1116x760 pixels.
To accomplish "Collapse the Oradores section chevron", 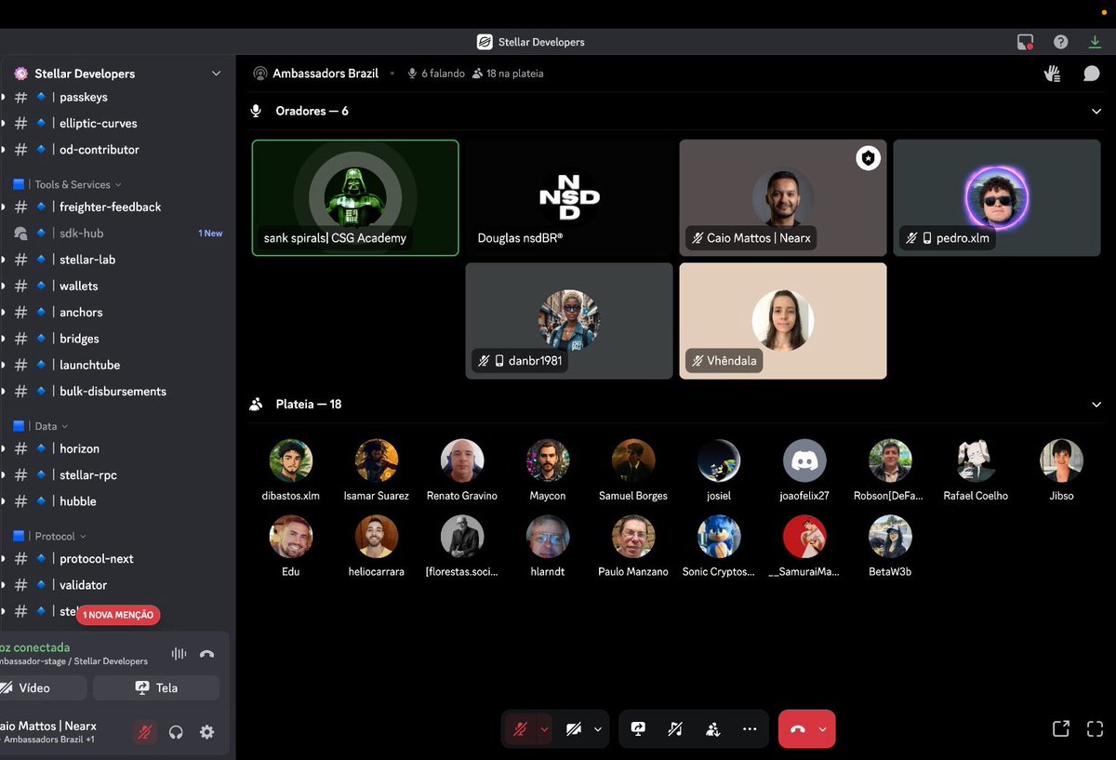I will click(x=1096, y=112).
